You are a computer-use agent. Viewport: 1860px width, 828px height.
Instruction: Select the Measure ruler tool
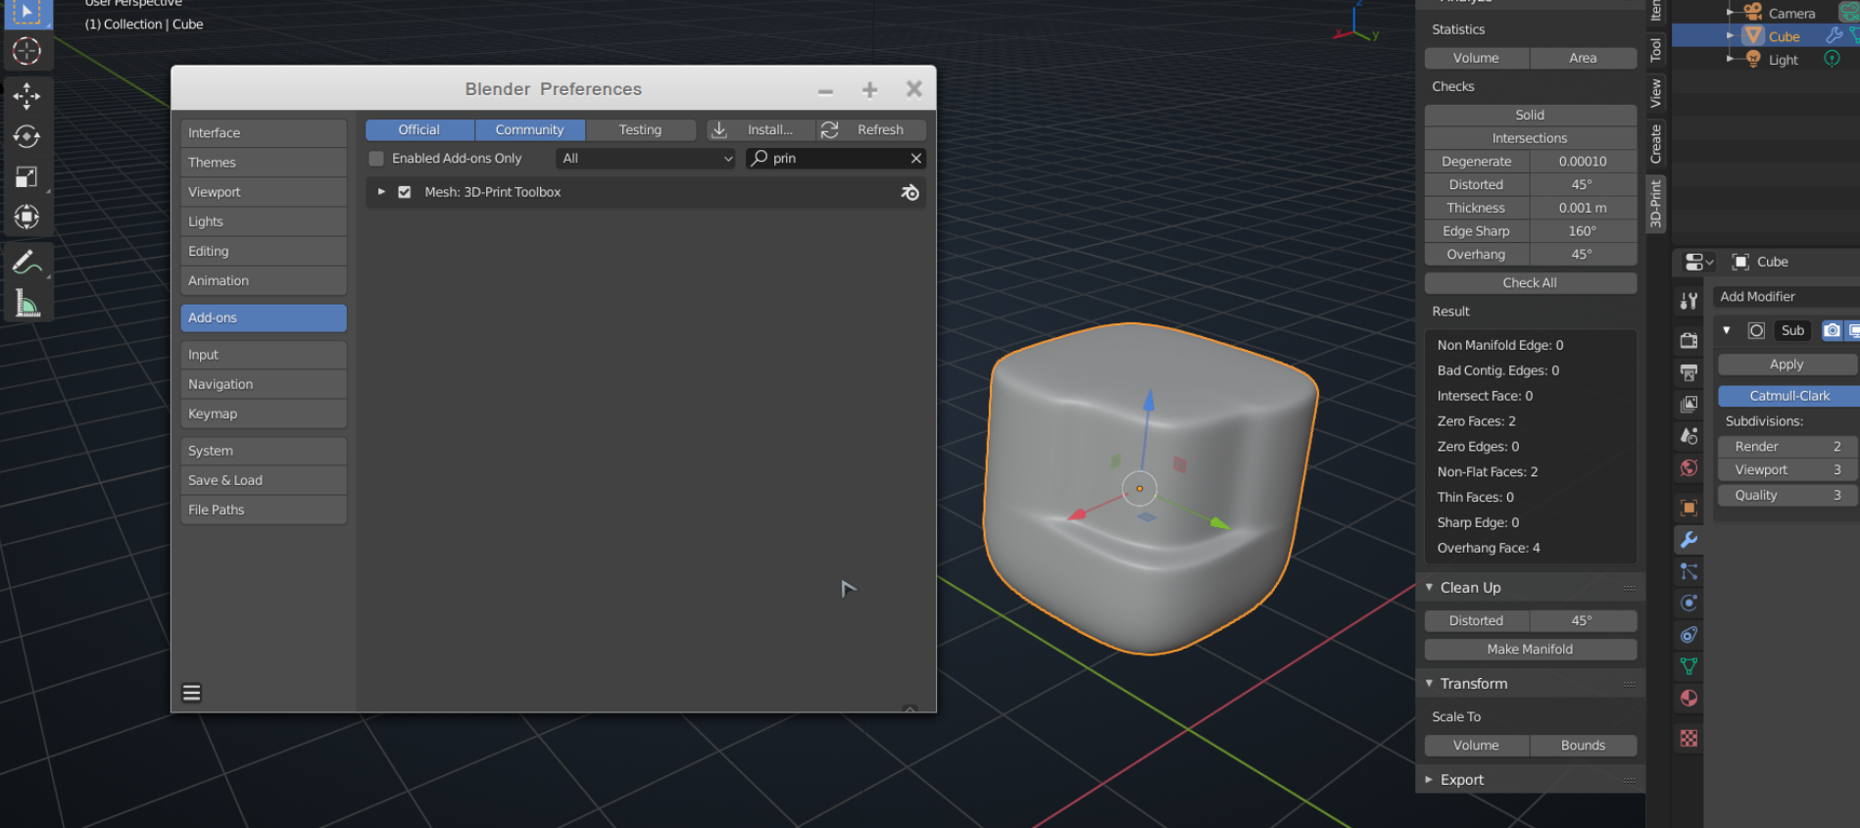tap(26, 303)
